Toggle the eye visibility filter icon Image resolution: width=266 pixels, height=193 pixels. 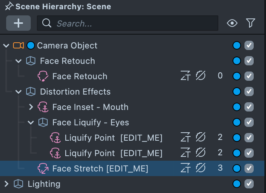(232, 23)
